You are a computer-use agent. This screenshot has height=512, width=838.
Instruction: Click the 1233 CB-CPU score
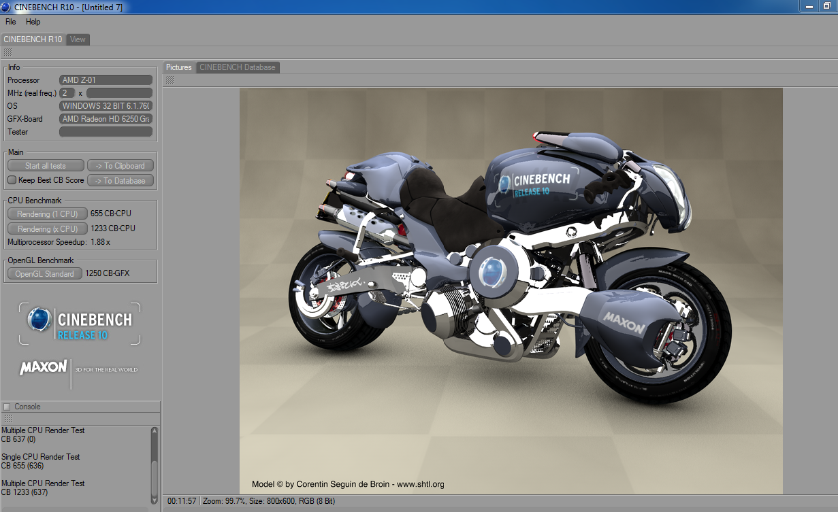[x=113, y=228]
